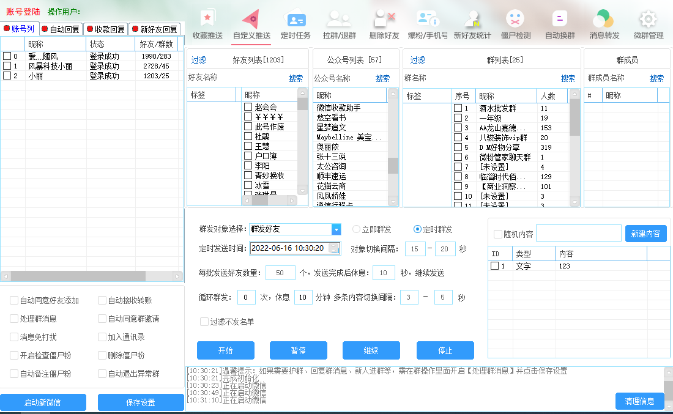The height and width of the screenshot is (414, 673).
Task: Select 定时群发 radio button
Action: click(417, 229)
